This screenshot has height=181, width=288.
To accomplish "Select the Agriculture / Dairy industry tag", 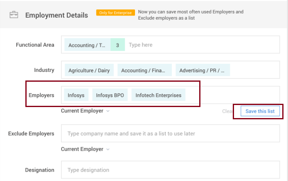I will click(89, 70).
